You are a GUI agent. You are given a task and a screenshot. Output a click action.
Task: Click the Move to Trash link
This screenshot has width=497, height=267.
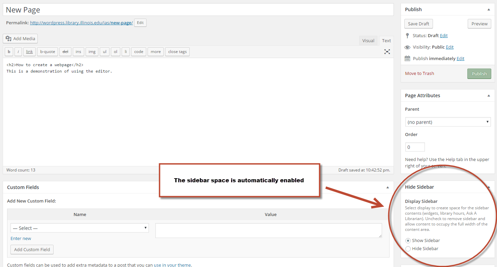(x=420, y=74)
